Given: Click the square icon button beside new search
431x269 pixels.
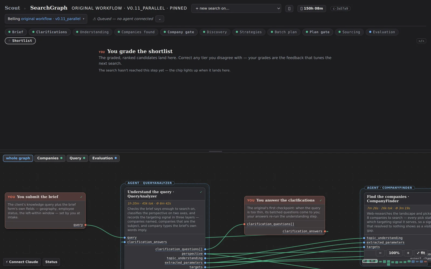Looking at the screenshot, I should click(289, 8).
